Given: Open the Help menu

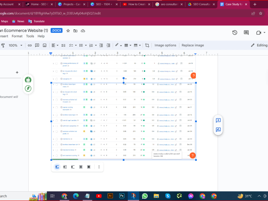Looking at the screenshot, I should click(x=41, y=36).
